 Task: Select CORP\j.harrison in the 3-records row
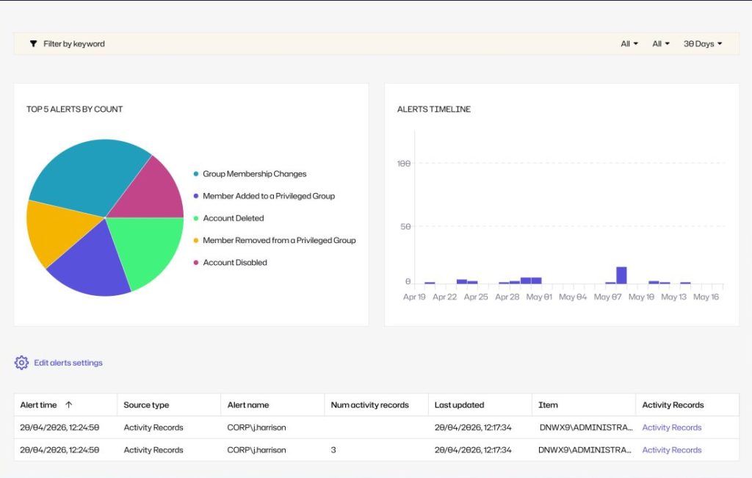point(256,449)
